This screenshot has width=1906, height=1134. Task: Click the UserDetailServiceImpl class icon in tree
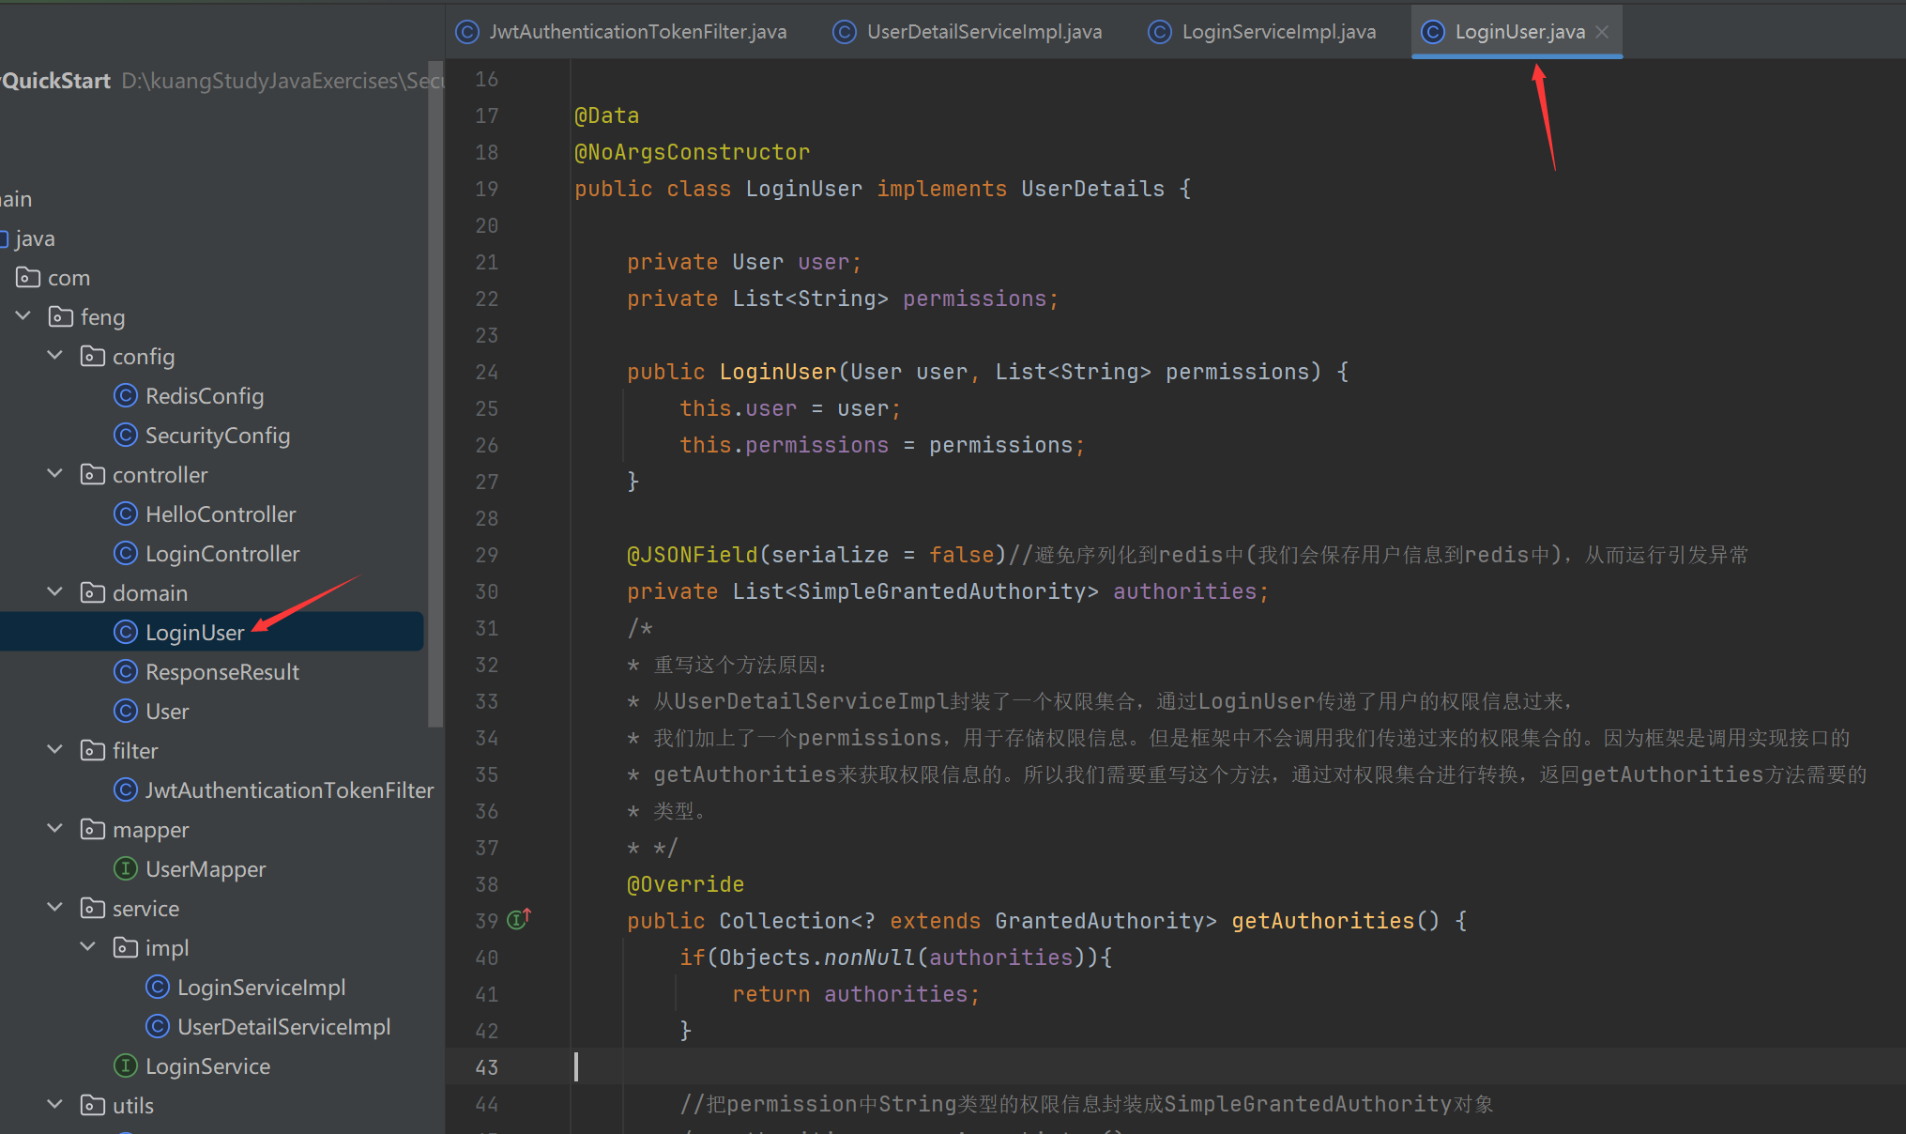coord(158,1026)
